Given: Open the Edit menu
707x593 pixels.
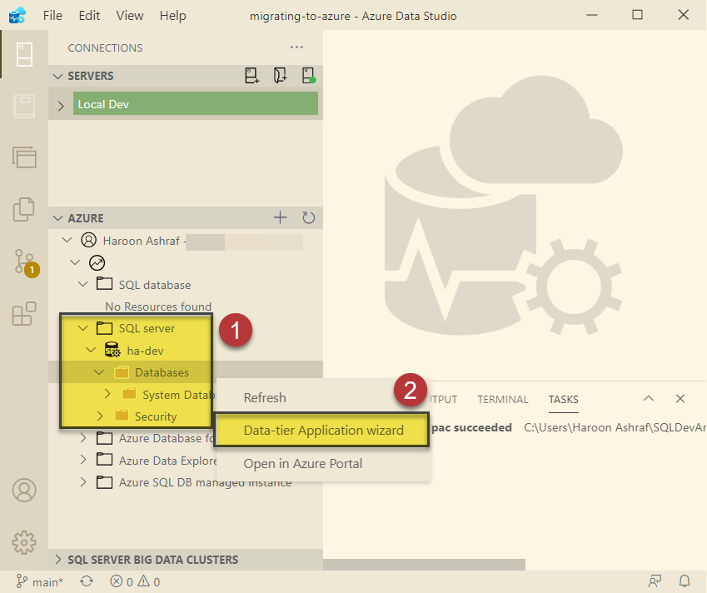Looking at the screenshot, I should click(89, 16).
